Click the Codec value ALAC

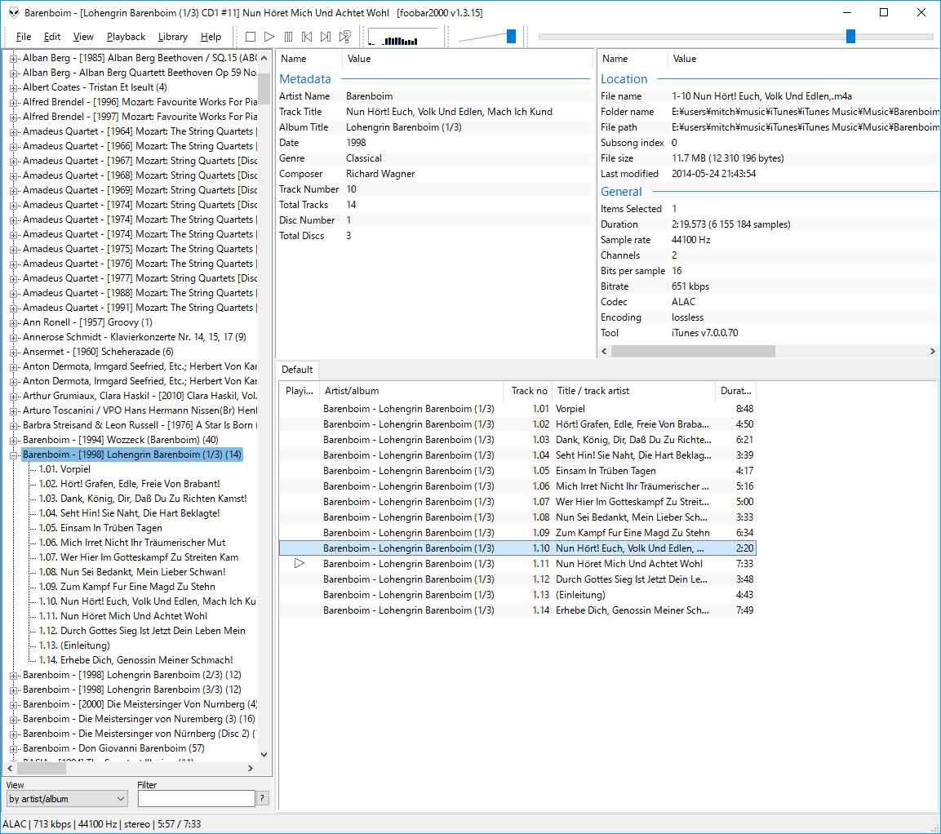(684, 302)
